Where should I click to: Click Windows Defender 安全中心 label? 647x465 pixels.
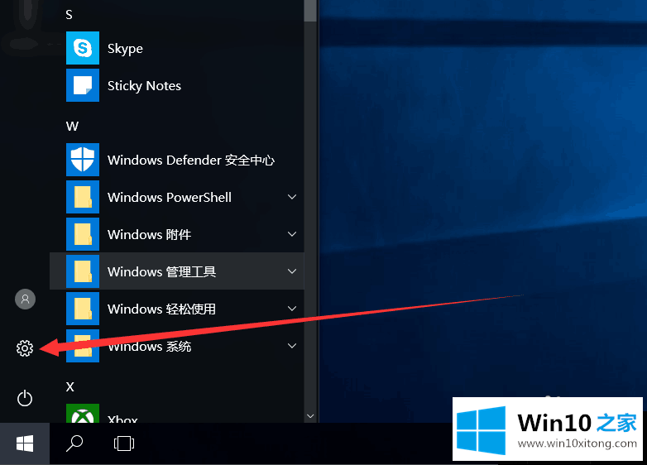coord(190,160)
